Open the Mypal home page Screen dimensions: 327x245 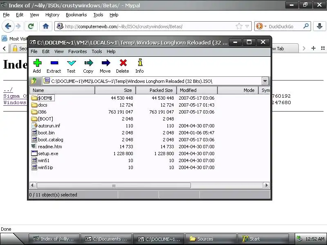[x=46, y=26]
